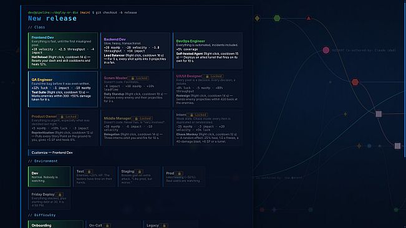The height and width of the screenshot is (228, 406).
Task: Click the "Load Balancer" ability text
Action: click(114, 55)
